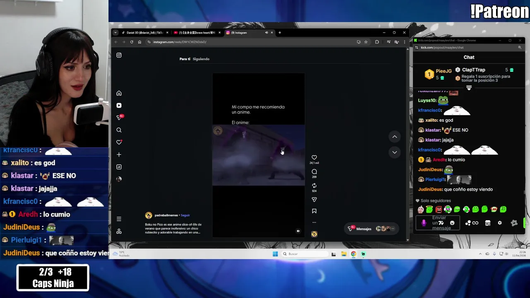The image size is (530, 298).
Task: Open File Explorer from the taskbar
Action: click(x=344, y=254)
